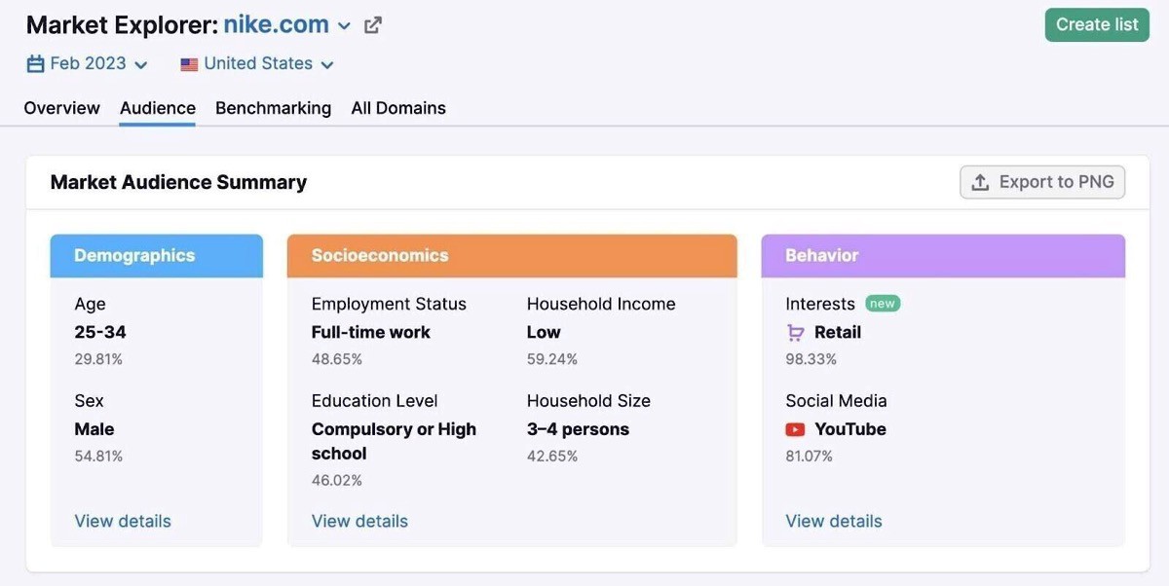The image size is (1169, 586).
Task: Open the All Domains tab
Action: [398, 108]
